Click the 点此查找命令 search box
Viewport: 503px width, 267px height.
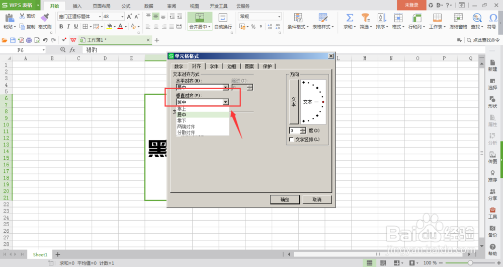click(483, 40)
